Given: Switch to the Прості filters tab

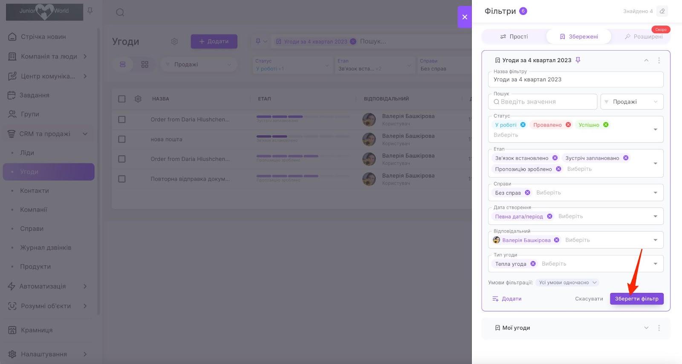Looking at the screenshot, I should (x=514, y=37).
